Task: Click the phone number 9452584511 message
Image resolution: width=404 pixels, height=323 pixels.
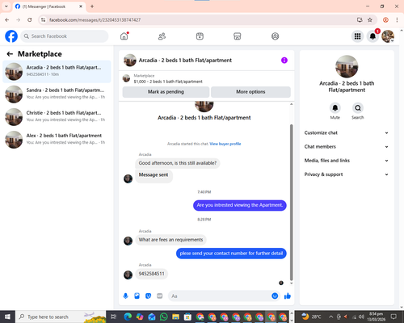Action: point(151,274)
